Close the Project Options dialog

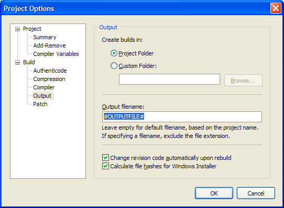[x=276, y=8]
